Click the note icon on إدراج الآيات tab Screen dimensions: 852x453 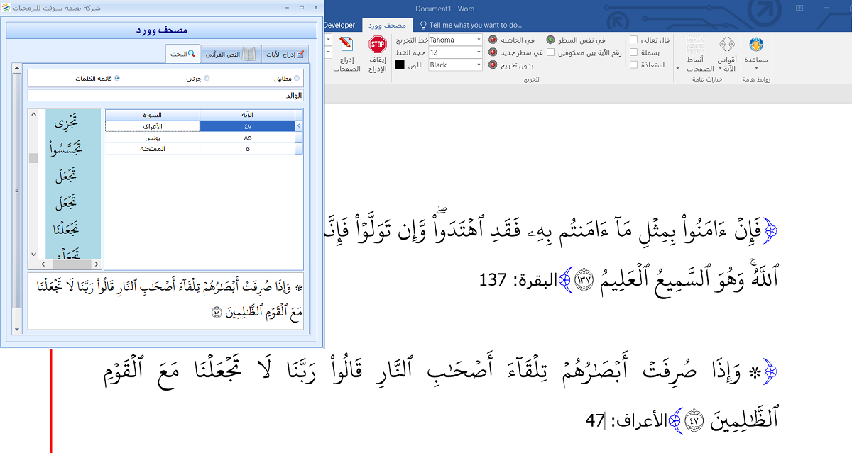[x=301, y=55]
